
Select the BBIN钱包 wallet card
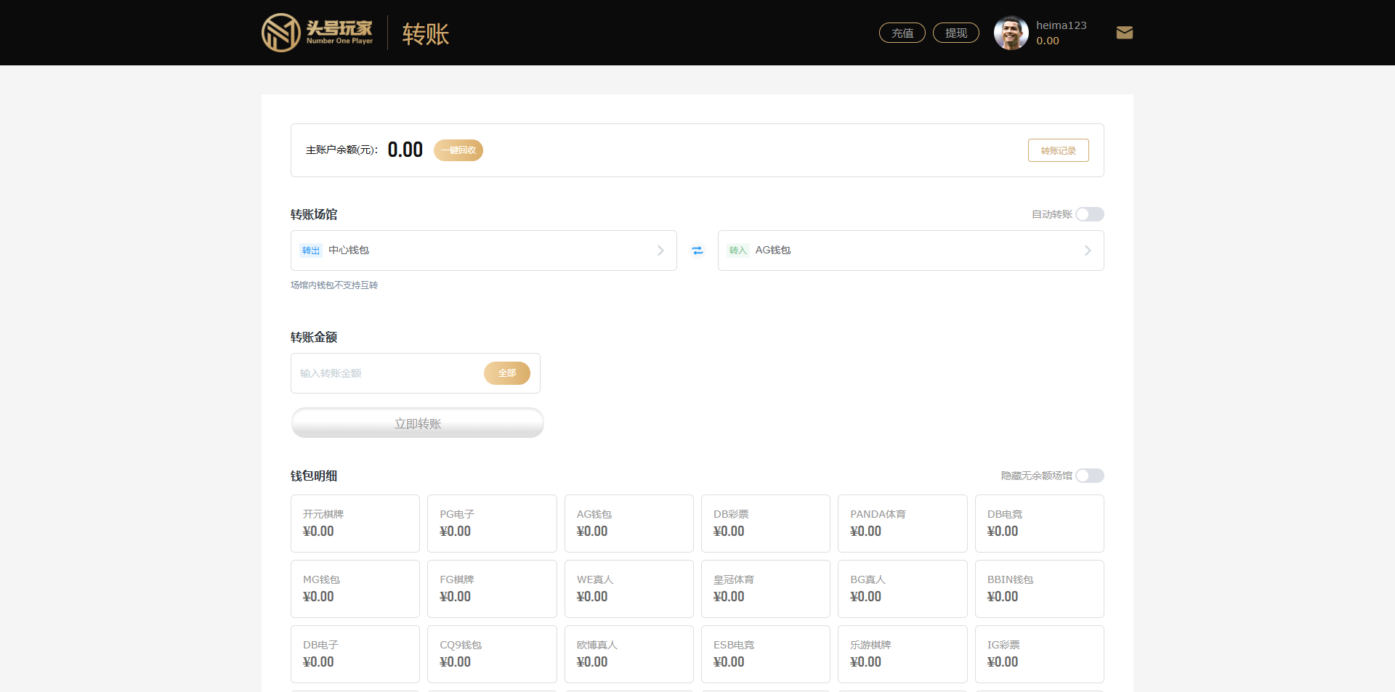coord(1039,589)
